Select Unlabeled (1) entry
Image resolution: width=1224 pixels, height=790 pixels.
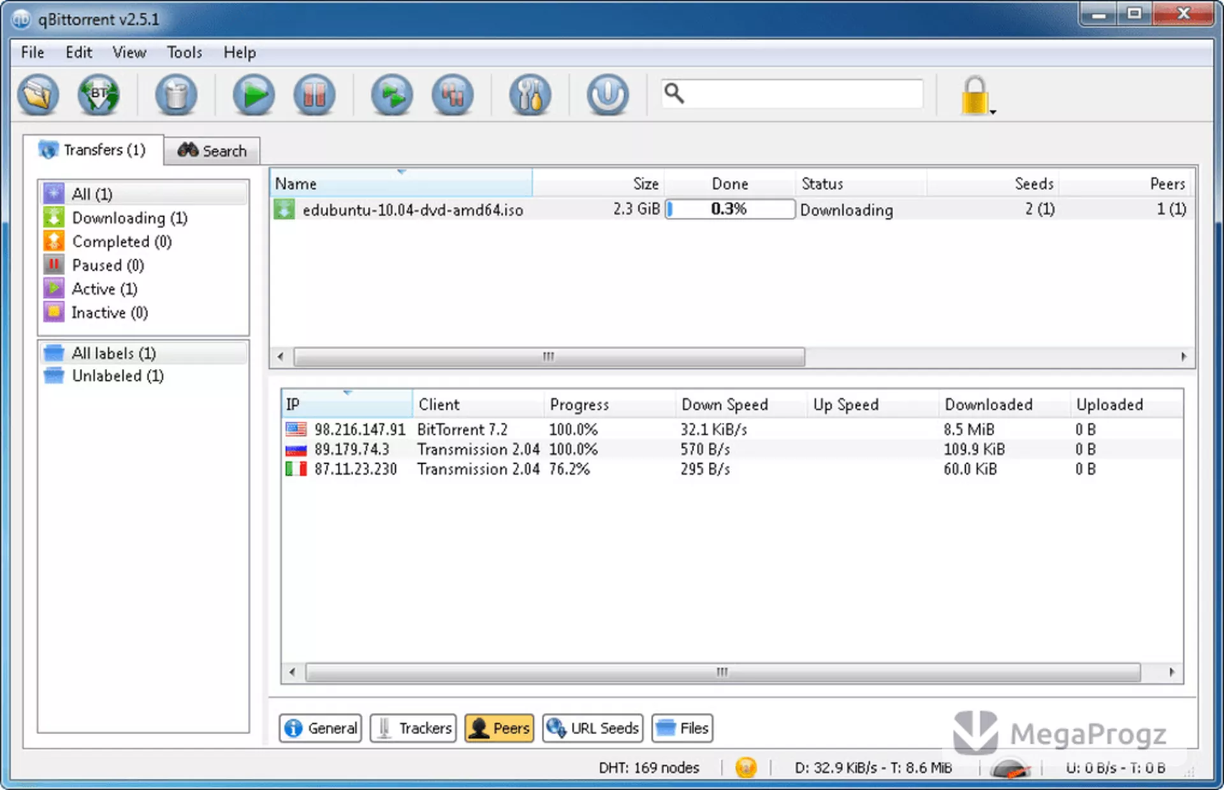pos(144,376)
